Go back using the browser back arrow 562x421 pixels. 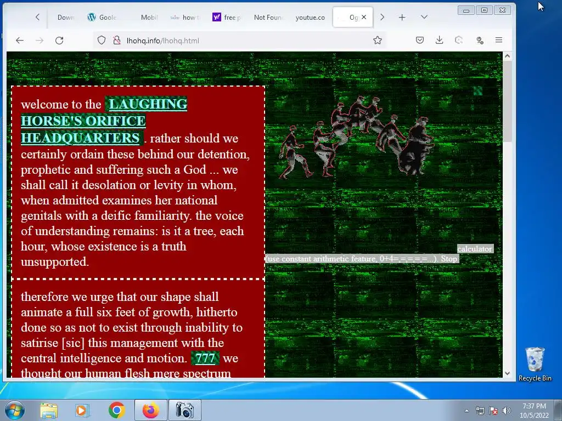point(20,41)
